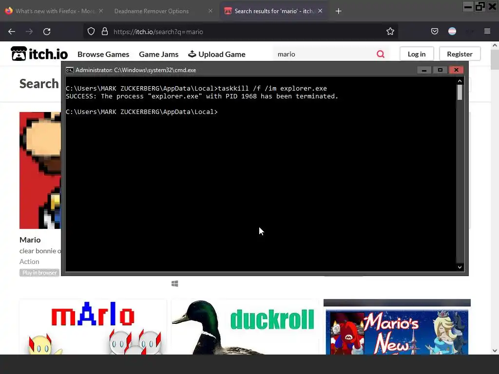Click the itch.io logo
Image resolution: width=499 pixels, height=374 pixels.
pyautogui.click(x=39, y=54)
